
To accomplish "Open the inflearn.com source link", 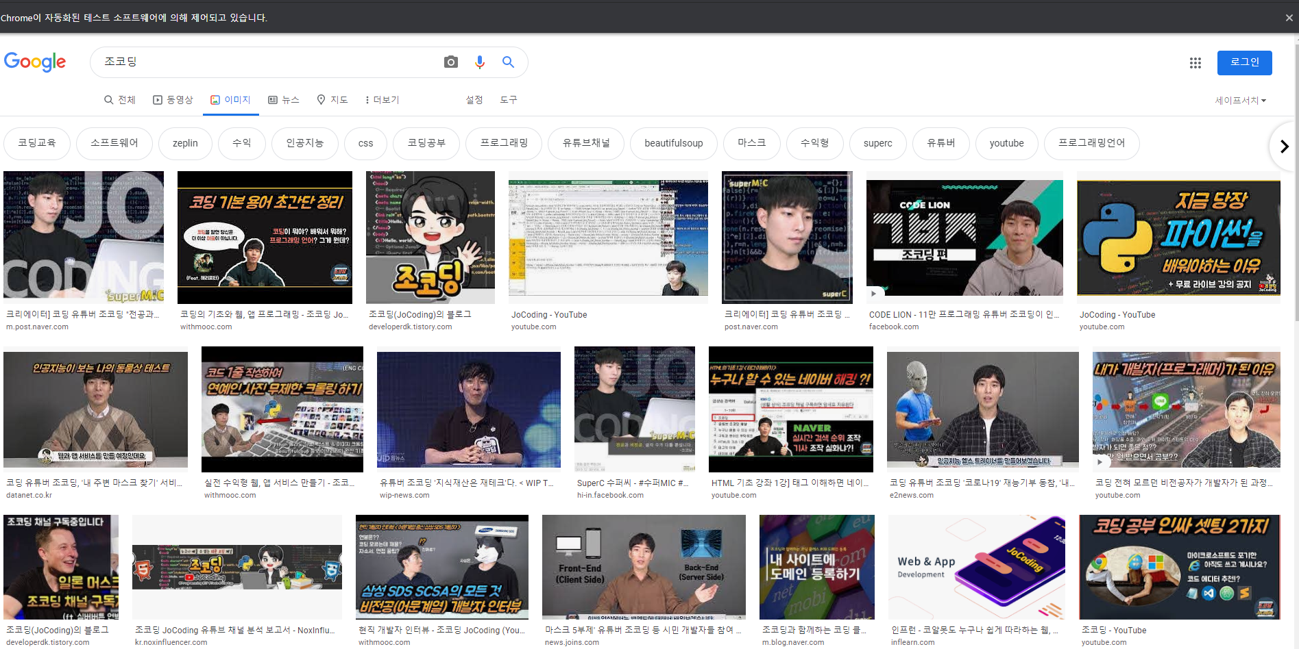I will coord(913,643).
